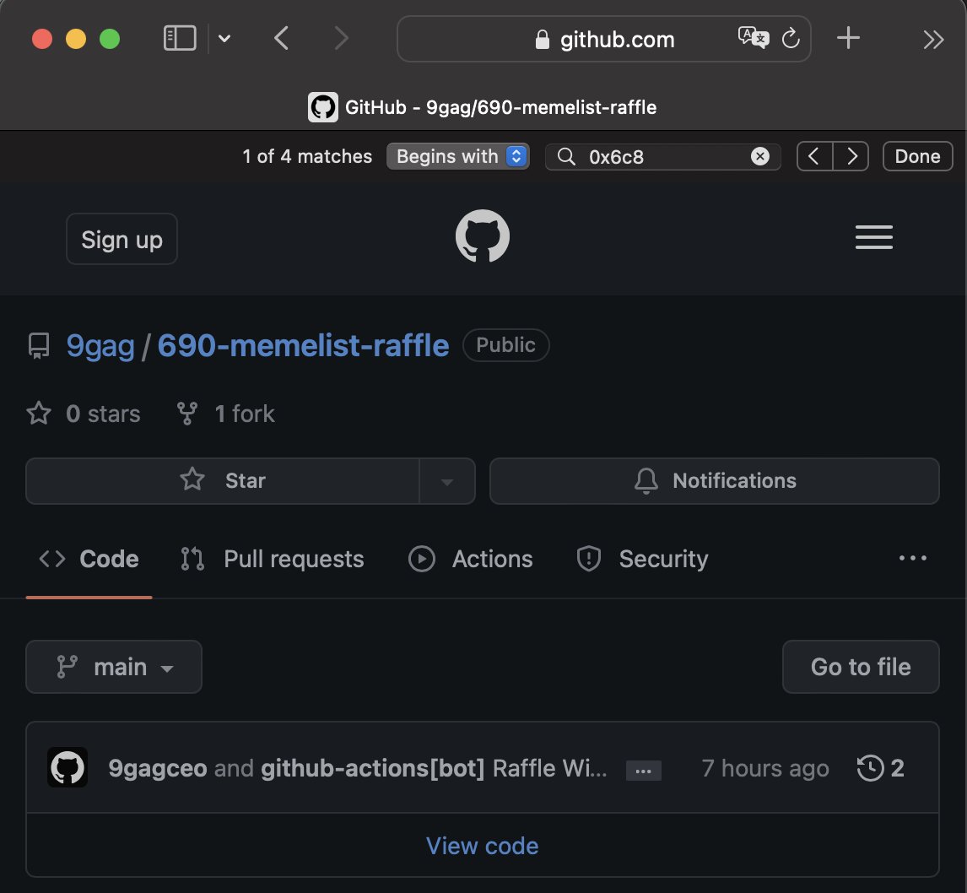Open the hamburger navigation menu
Screen dimensions: 967x893
[x=874, y=237]
